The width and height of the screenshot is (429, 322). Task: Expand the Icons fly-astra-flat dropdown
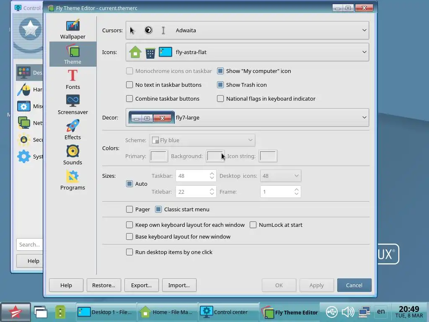[247, 52]
